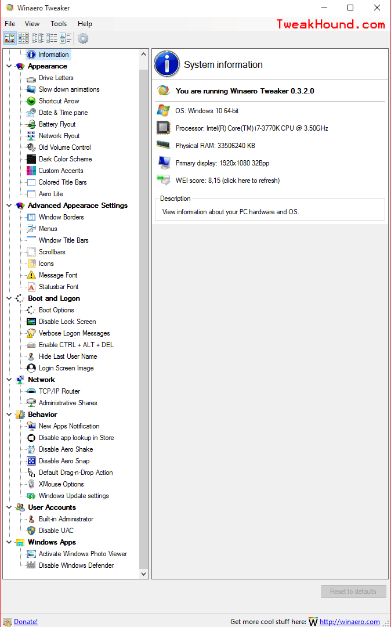391x627 pixels.
Task: Click the tree panel scrollbar down arrow
Action: click(144, 574)
